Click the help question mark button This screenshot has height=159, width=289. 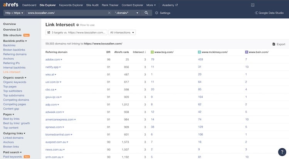click(x=282, y=151)
